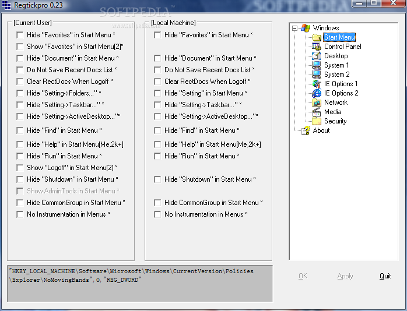407x311 pixels.
Task: Click the Network folder icon
Action: click(317, 103)
